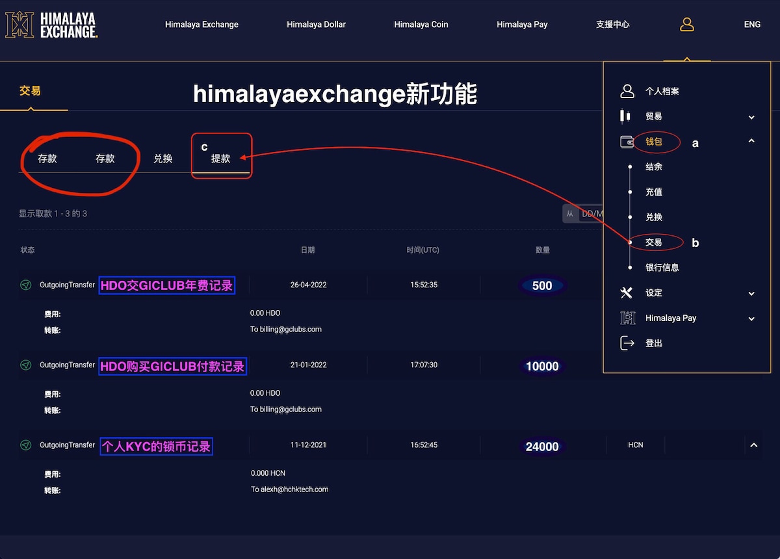780x559 pixels.
Task: Click the Himalaya Exchange logo
Action: tap(51, 25)
